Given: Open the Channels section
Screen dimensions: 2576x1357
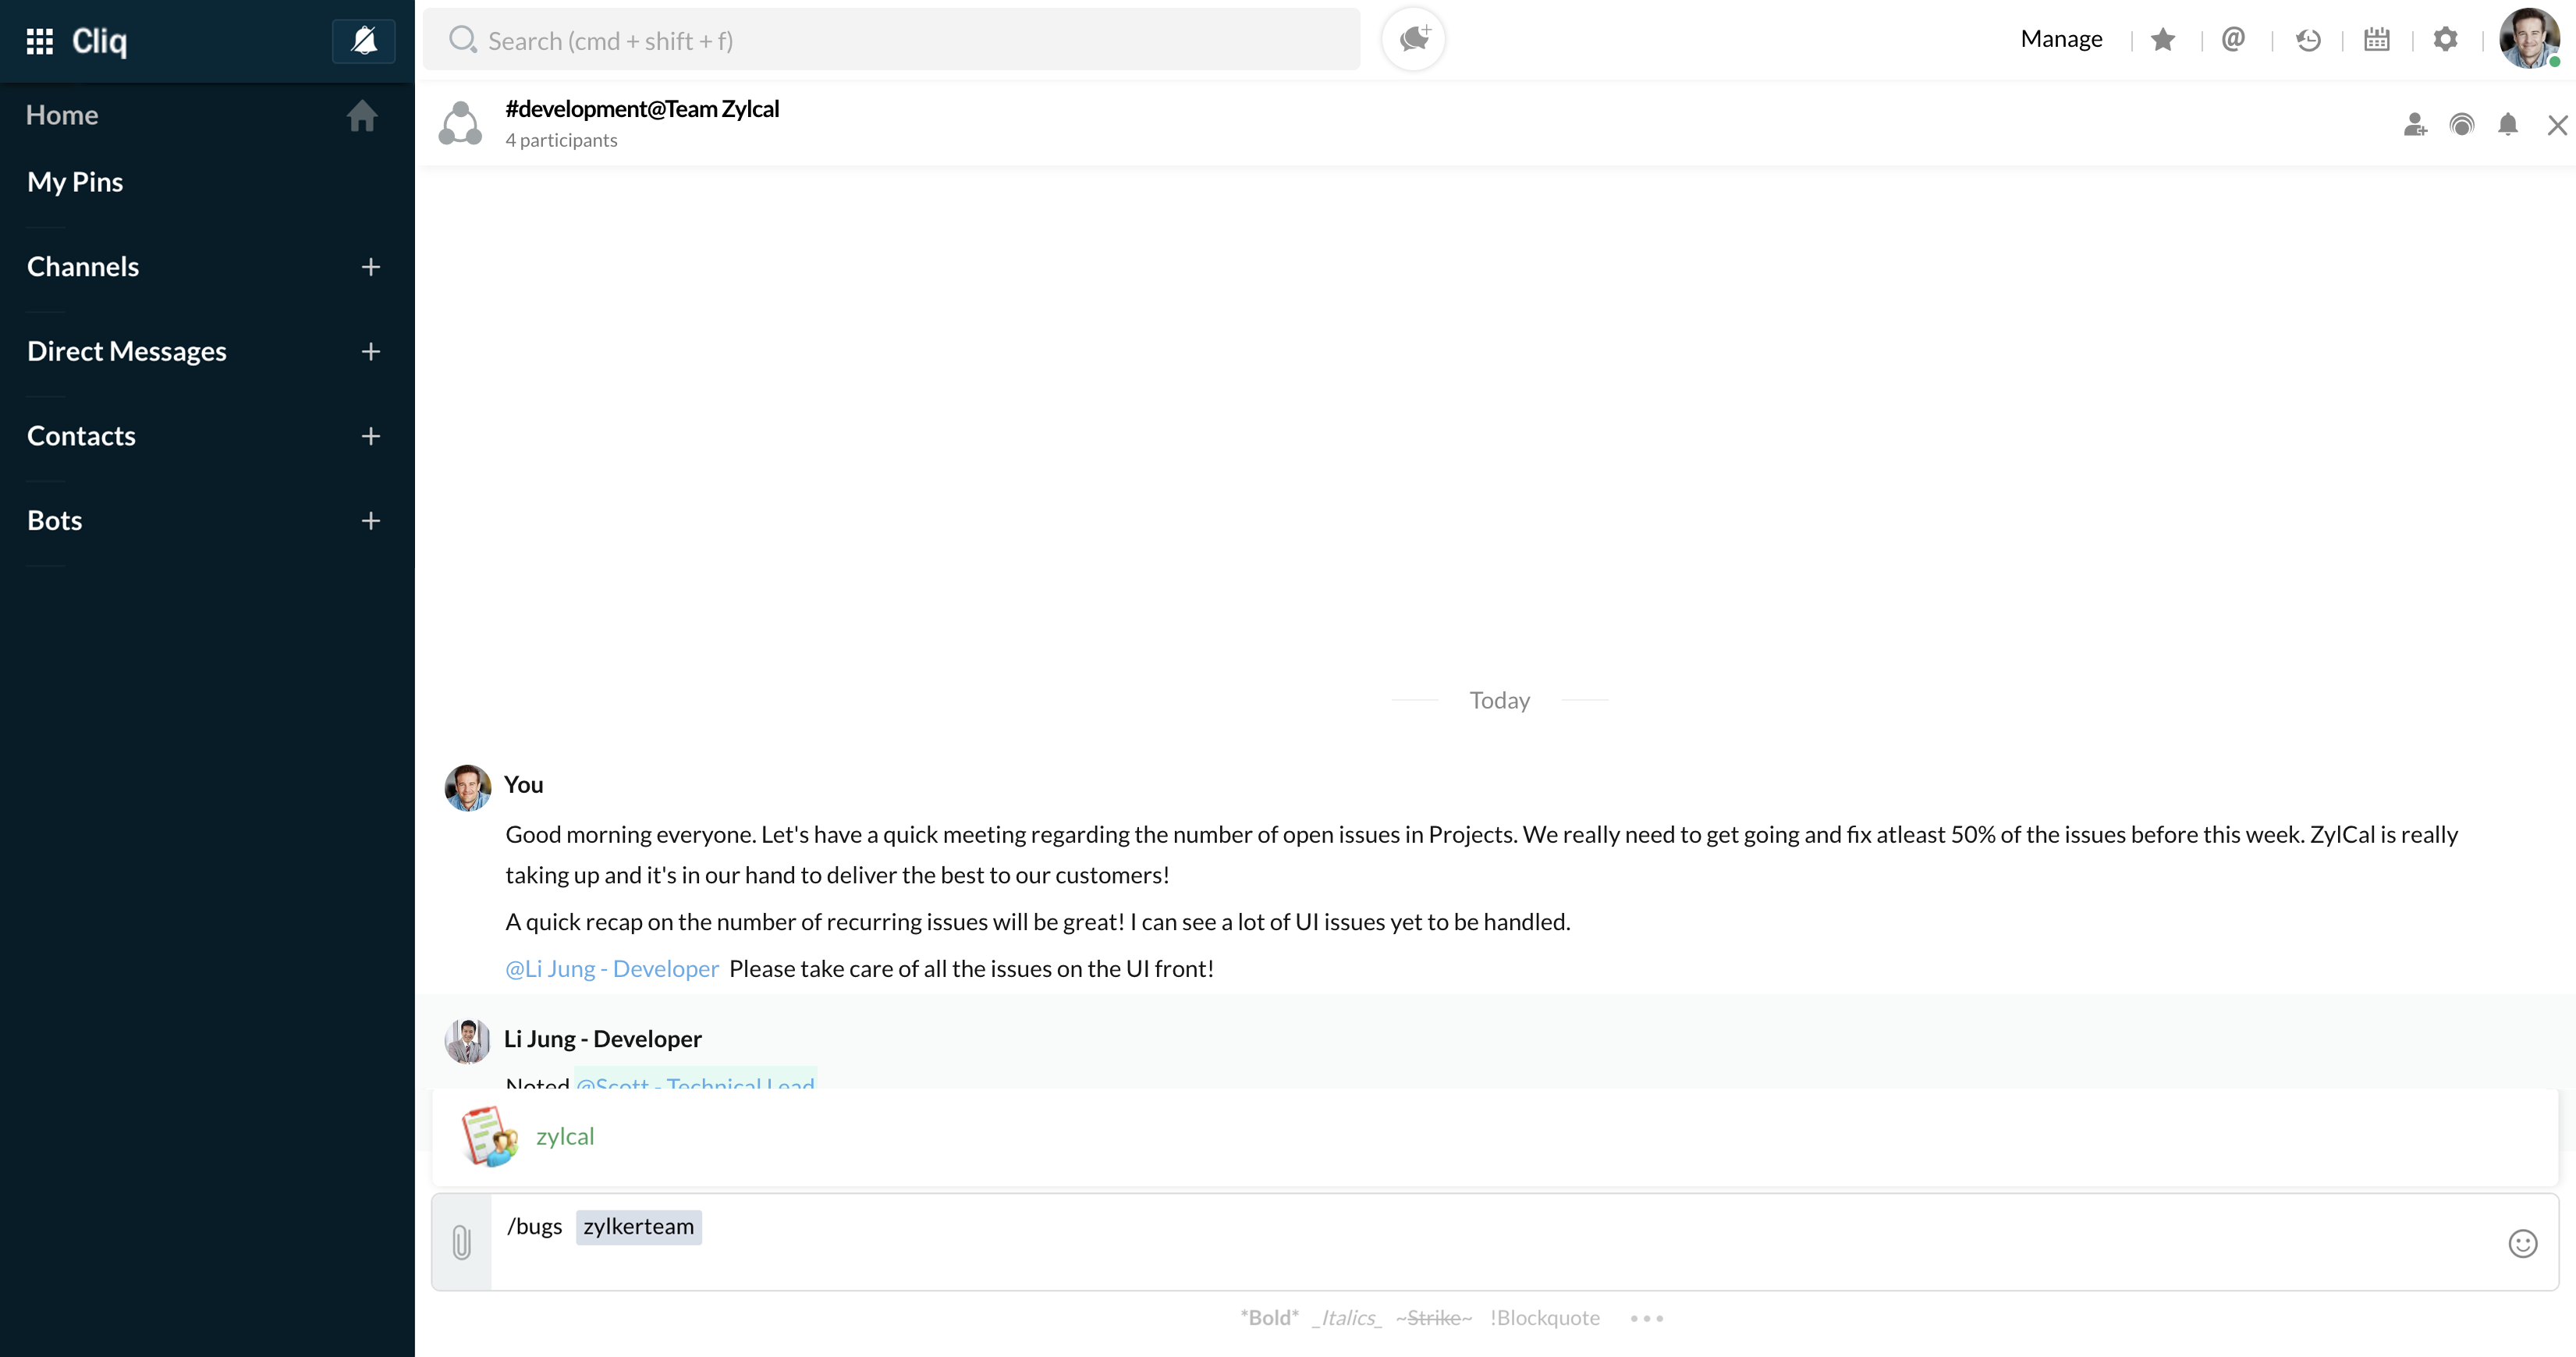Looking at the screenshot, I should pyautogui.click(x=83, y=266).
